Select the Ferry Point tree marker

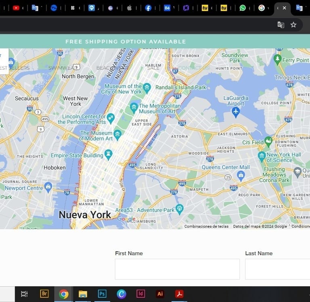point(278,60)
